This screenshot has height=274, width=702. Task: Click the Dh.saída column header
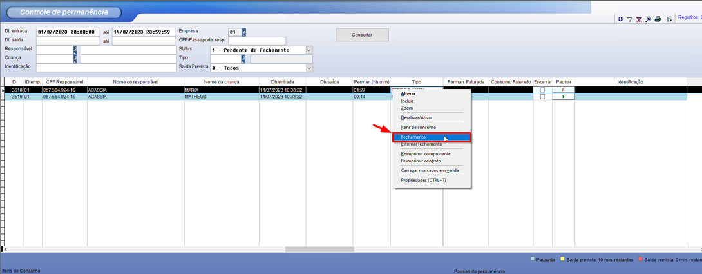click(x=330, y=82)
